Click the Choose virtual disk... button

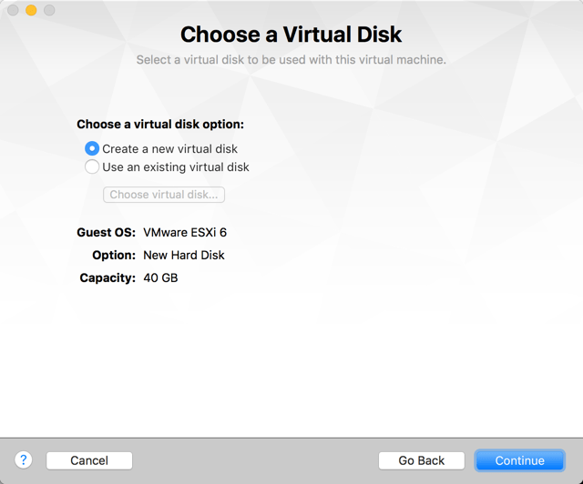click(x=164, y=195)
